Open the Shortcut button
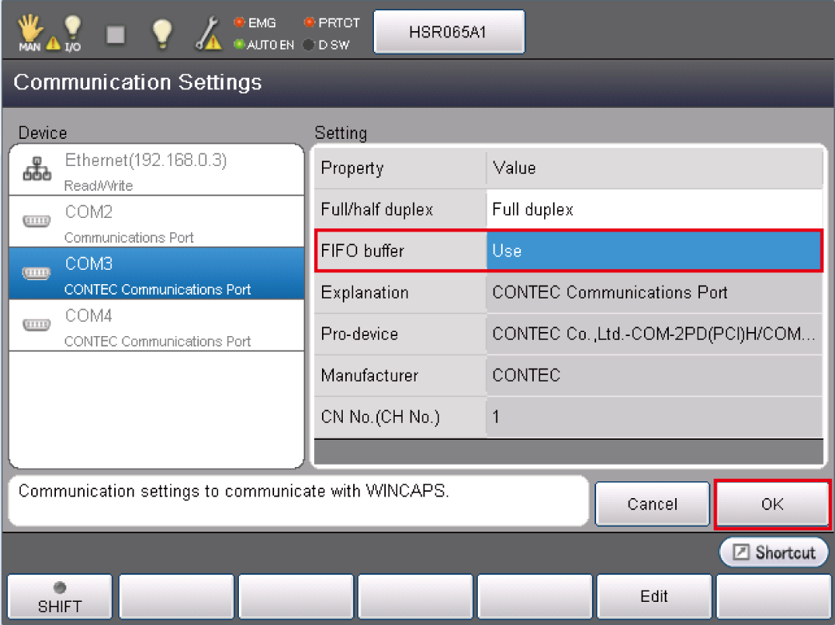This screenshot has width=835, height=625. [x=773, y=552]
